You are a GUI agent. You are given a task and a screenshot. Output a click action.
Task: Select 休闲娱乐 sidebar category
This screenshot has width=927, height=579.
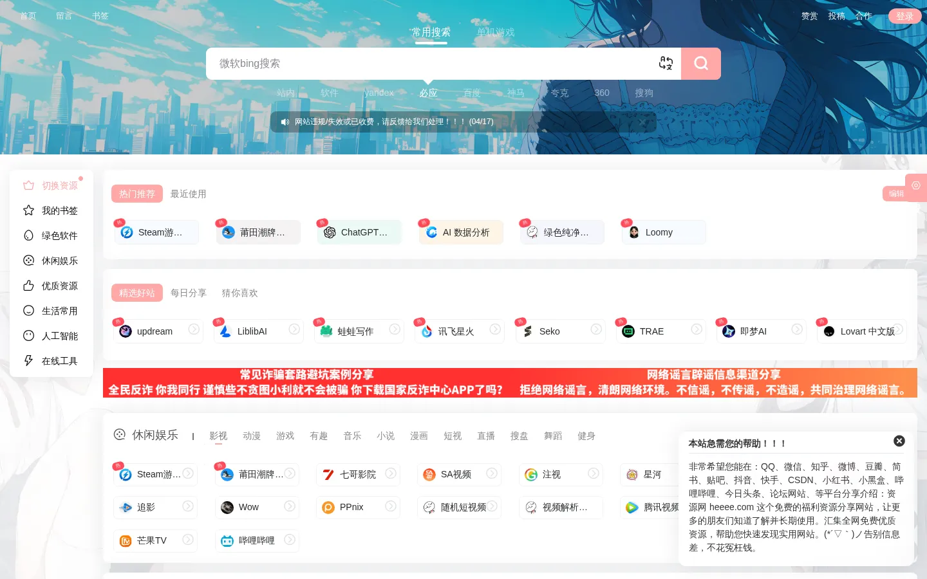(51, 261)
